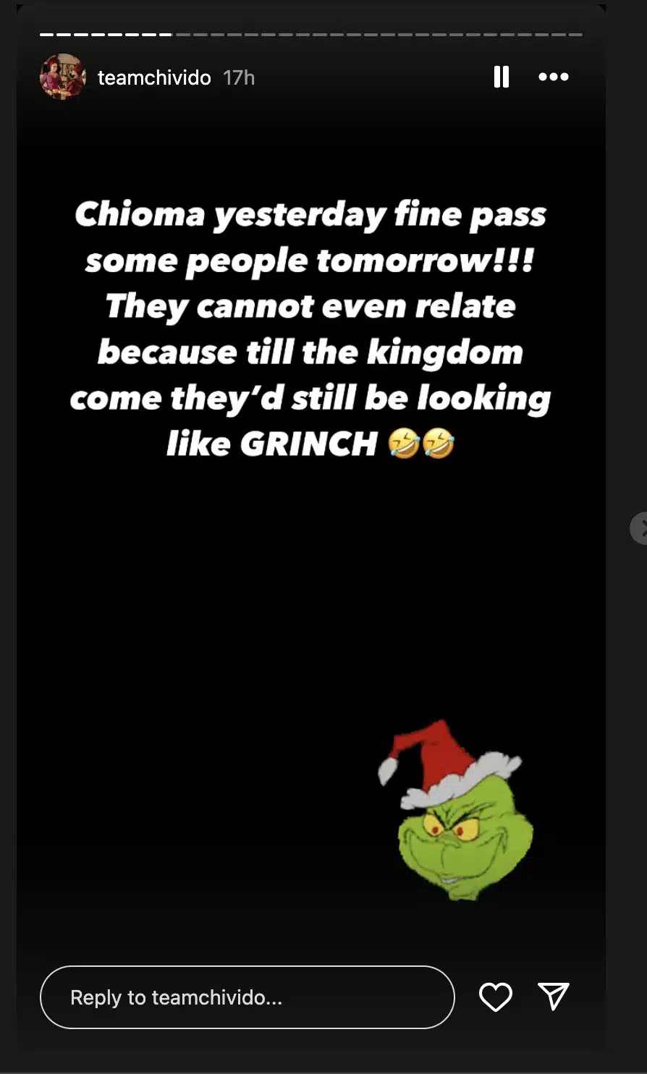Click the Reply to teamchivido message field
The width and height of the screenshot is (647, 1074).
tap(247, 997)
